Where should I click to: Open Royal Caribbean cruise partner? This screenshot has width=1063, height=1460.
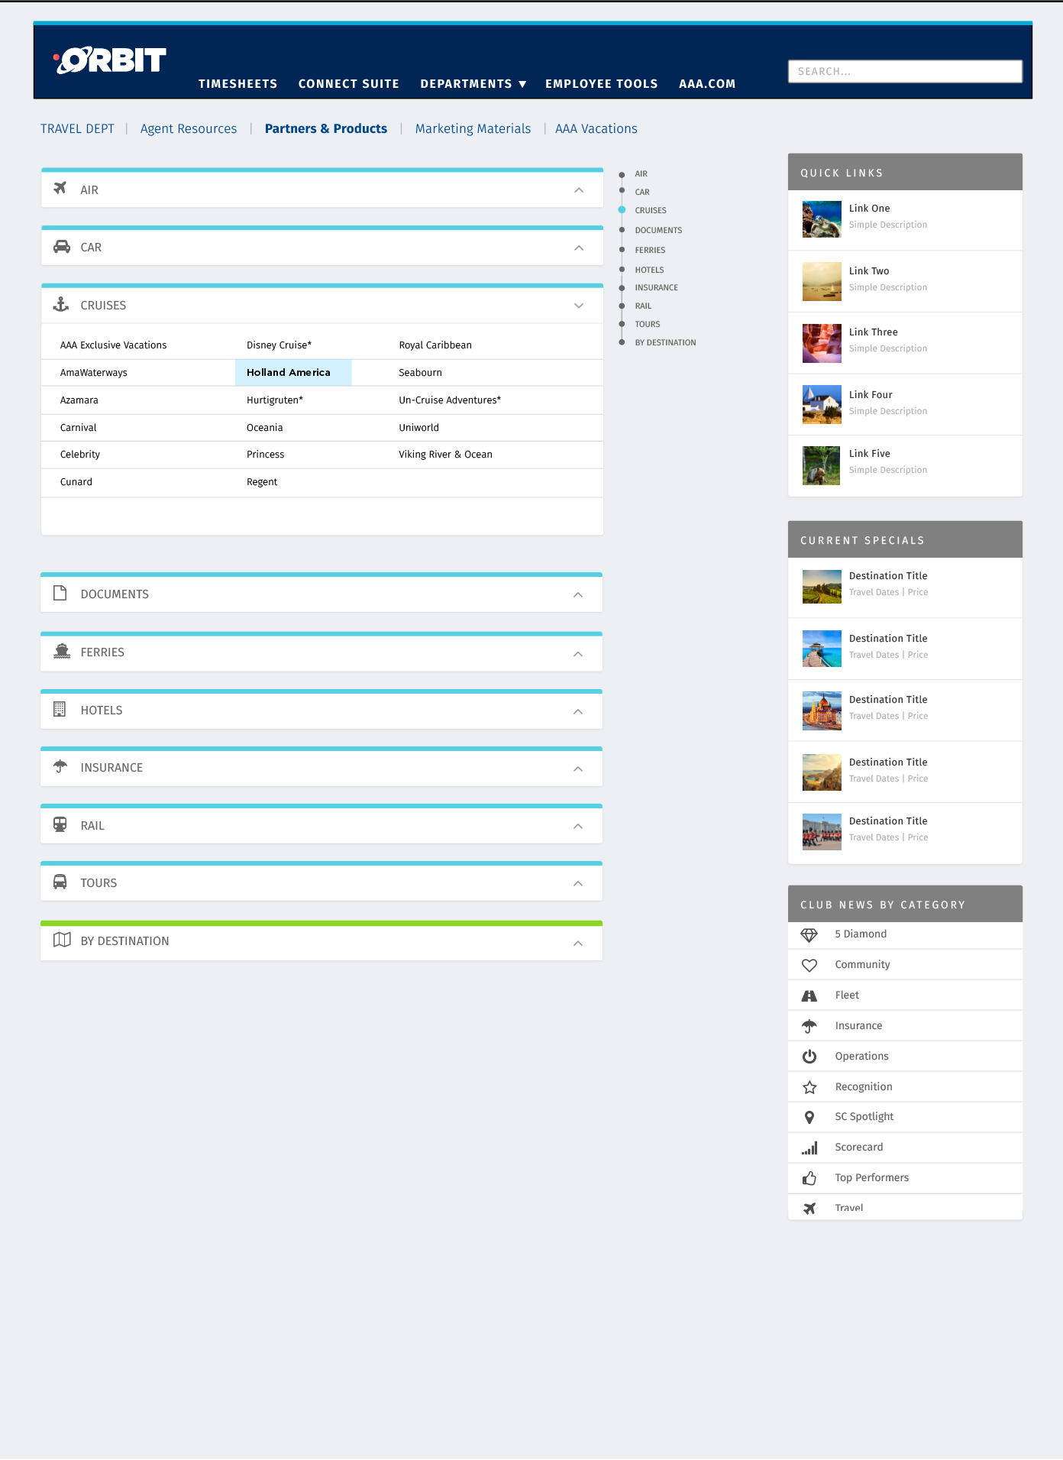pyautogui.click(x=435, y=345)
